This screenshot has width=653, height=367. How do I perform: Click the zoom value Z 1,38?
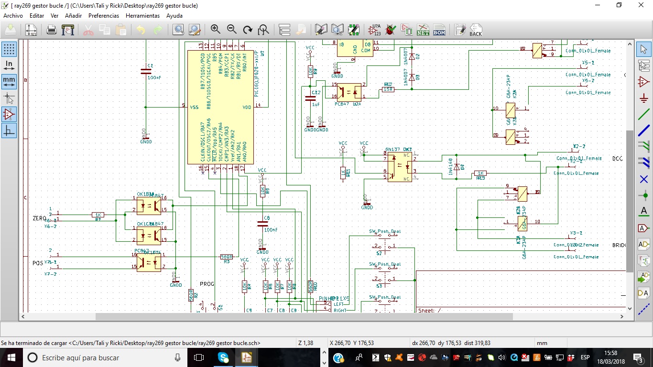tap(305, 343)
